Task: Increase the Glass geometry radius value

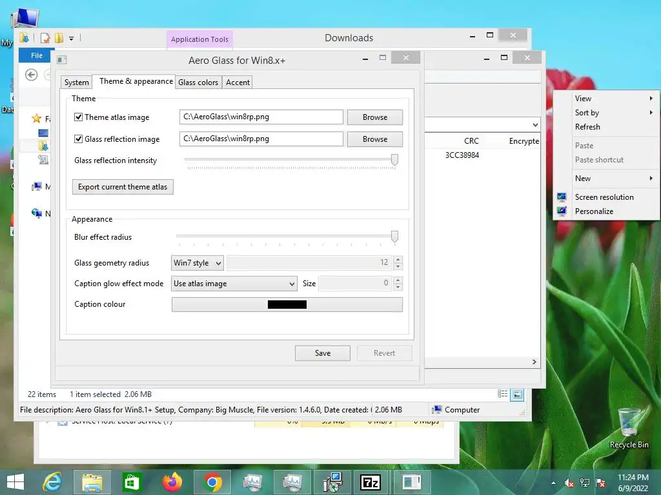Action: pyautogui.click(x=398, y=259)
